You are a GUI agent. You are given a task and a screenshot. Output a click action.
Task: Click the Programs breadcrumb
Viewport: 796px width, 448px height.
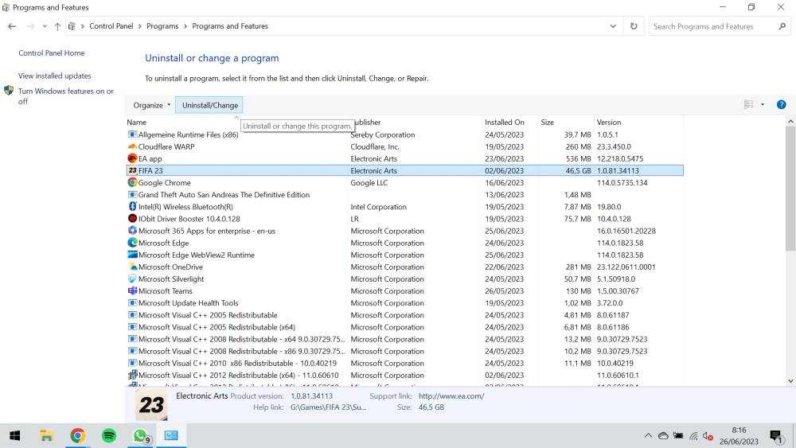pyautogui.click(x=162, y=26)
